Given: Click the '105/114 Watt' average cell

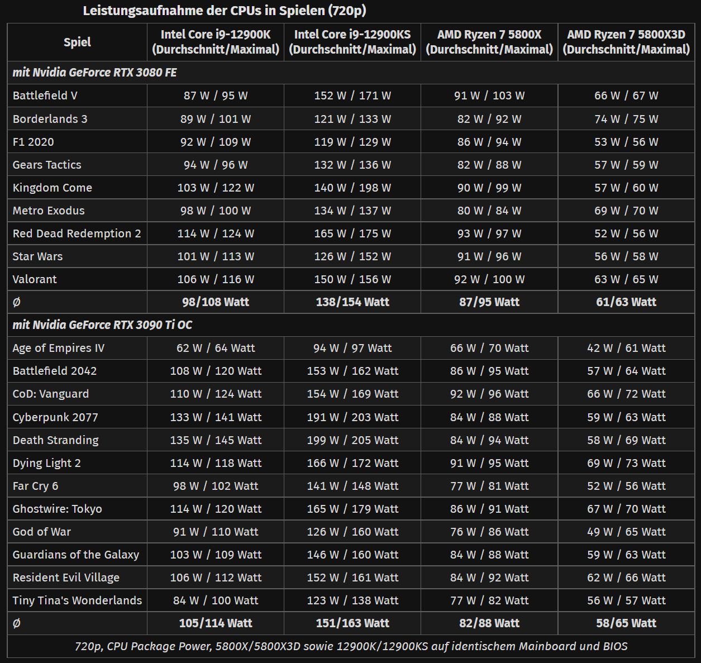Looking at the screenshot, I should [216, 623].
